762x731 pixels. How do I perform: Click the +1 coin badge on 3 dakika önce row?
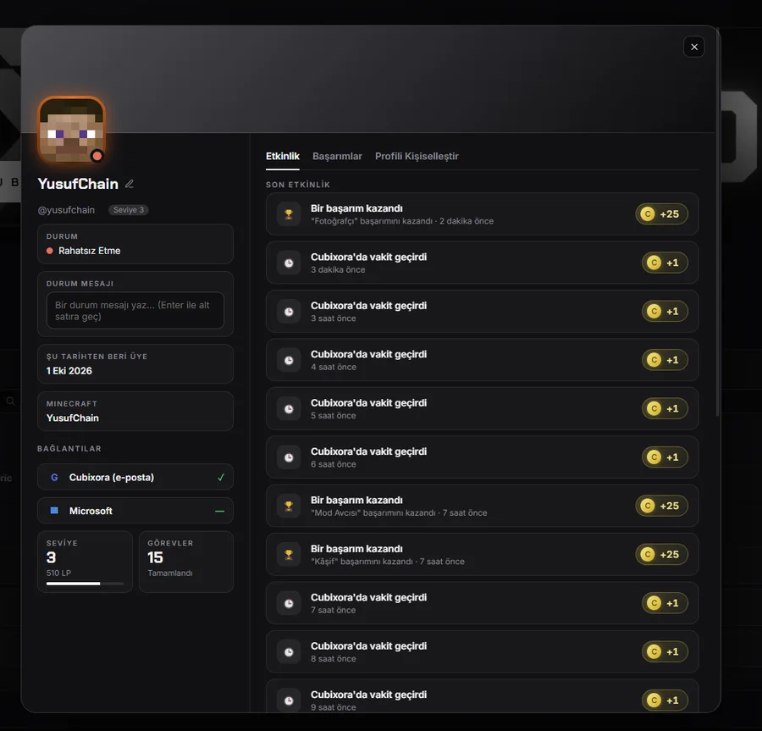tap(665, 263)
